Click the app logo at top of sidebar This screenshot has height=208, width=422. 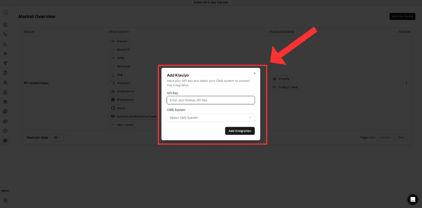5,12
